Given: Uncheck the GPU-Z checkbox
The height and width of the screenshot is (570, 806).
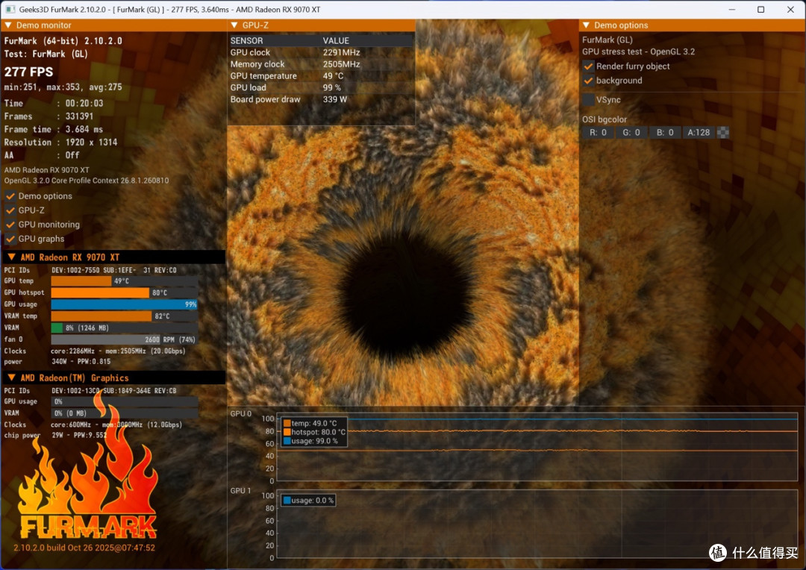Looking at the screenshot, I should point(10,210).
